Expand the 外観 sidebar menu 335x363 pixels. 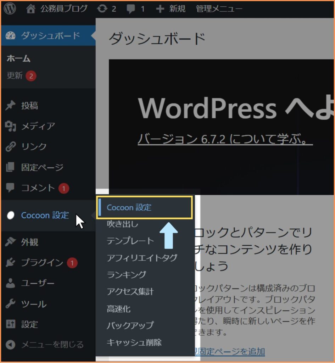pos(30,242)
